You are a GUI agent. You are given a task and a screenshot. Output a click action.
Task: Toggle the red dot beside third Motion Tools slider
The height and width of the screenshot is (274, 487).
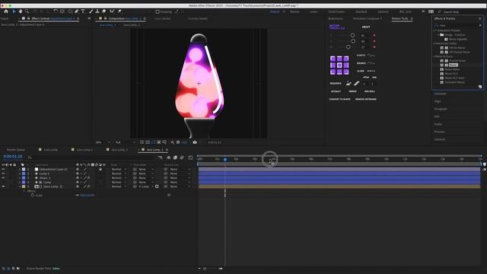coord(374,47)
